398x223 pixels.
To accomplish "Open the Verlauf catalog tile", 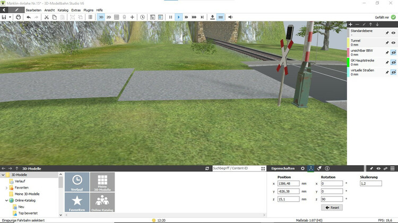I will pos(77,182).
